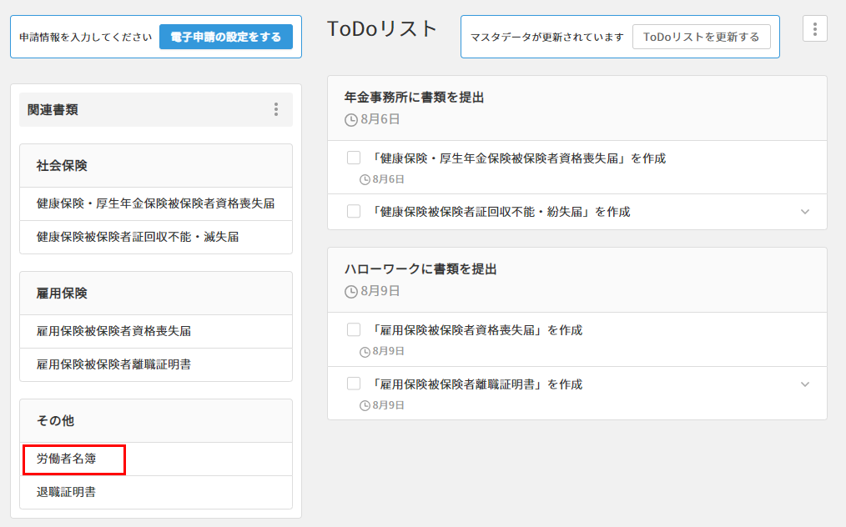
Task: Click clock icon under 健康保険・厚生年金保険被保険者資格喪失届 task
Action: (365, 179)
